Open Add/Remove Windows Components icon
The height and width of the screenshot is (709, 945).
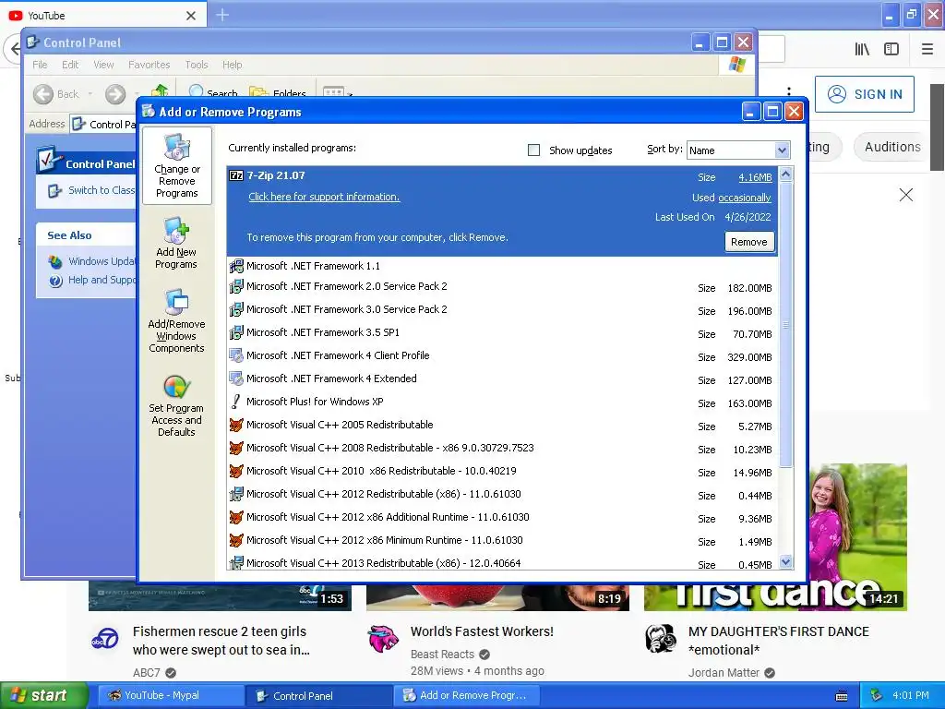pyautogui.click(x=176, y=320)
